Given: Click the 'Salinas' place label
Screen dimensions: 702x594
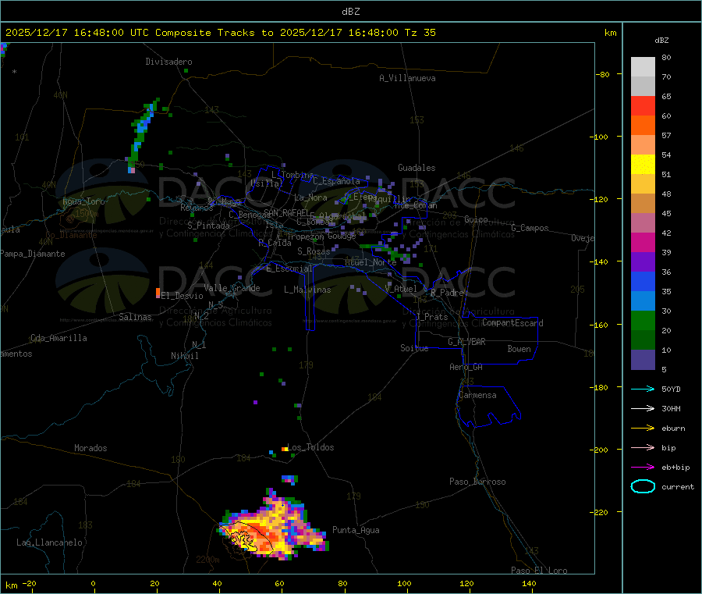Looking at the screenshot, I should [135, 317].
